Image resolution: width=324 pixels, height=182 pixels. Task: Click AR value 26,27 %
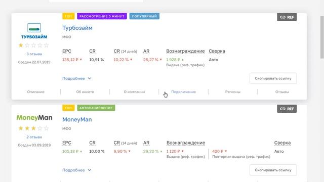151,60
